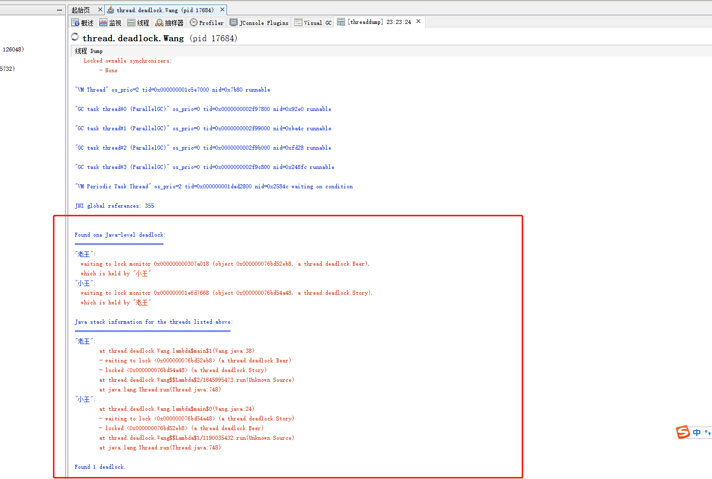Image resolution: width=712 pixels, height=479 pixels.
Task: Open the 线程 threads tab
Action: pos(138,22)
